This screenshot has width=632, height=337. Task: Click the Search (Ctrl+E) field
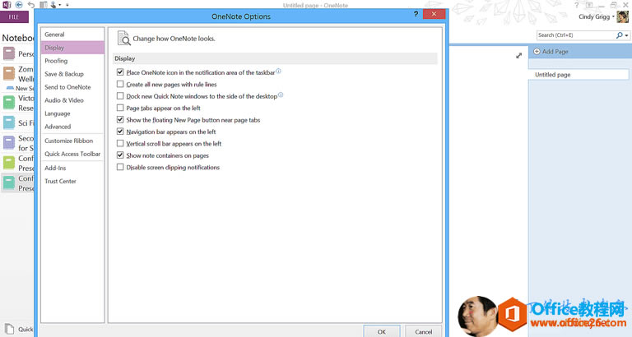[x=575, y=35]
